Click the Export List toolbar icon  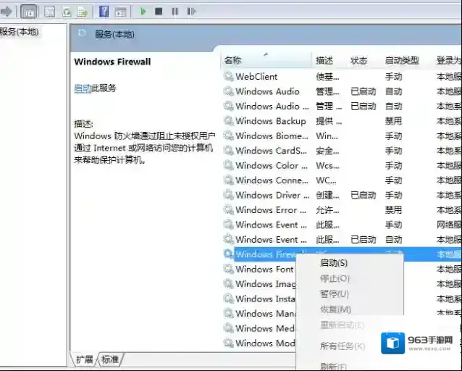tap(83, 12)
